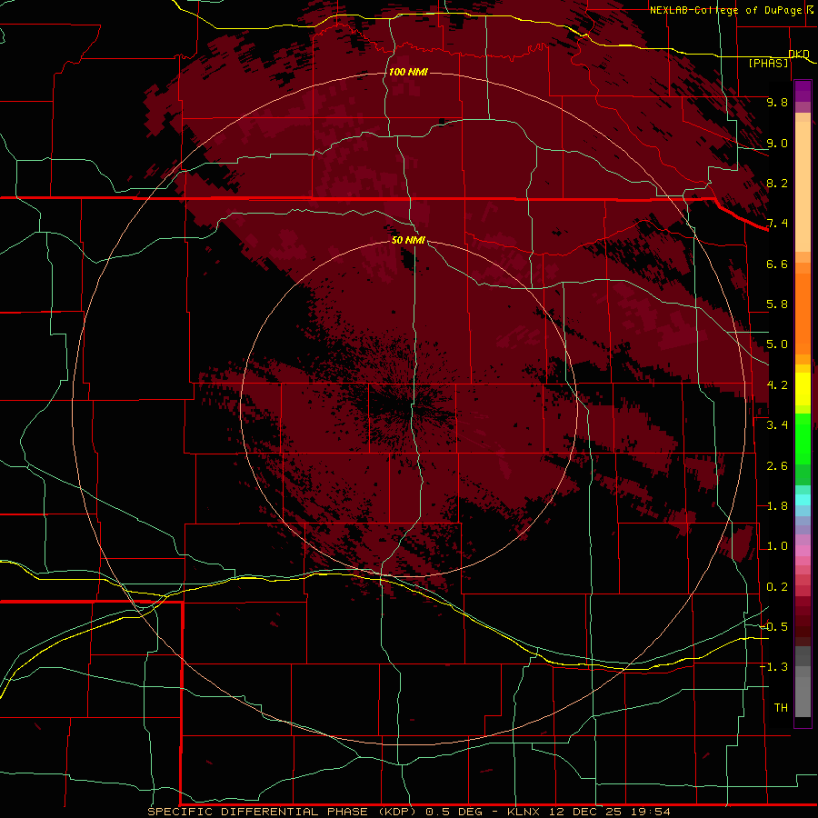Click the radar center site point
818x818 pixels.
(410, 410)
